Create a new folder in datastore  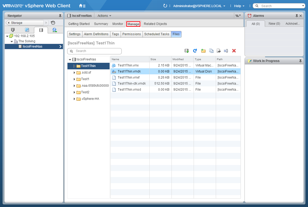pos(203,51)
